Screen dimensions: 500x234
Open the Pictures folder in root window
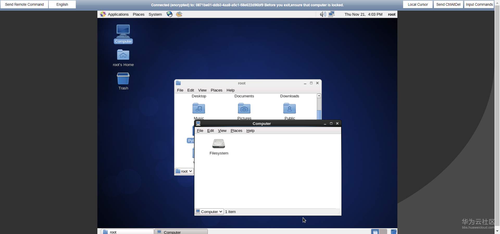[x=244, y=108]
